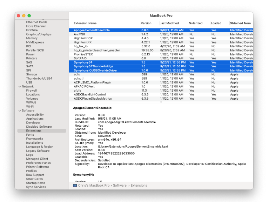
Task: Select SATA in the sidebar
Action: 30,66
